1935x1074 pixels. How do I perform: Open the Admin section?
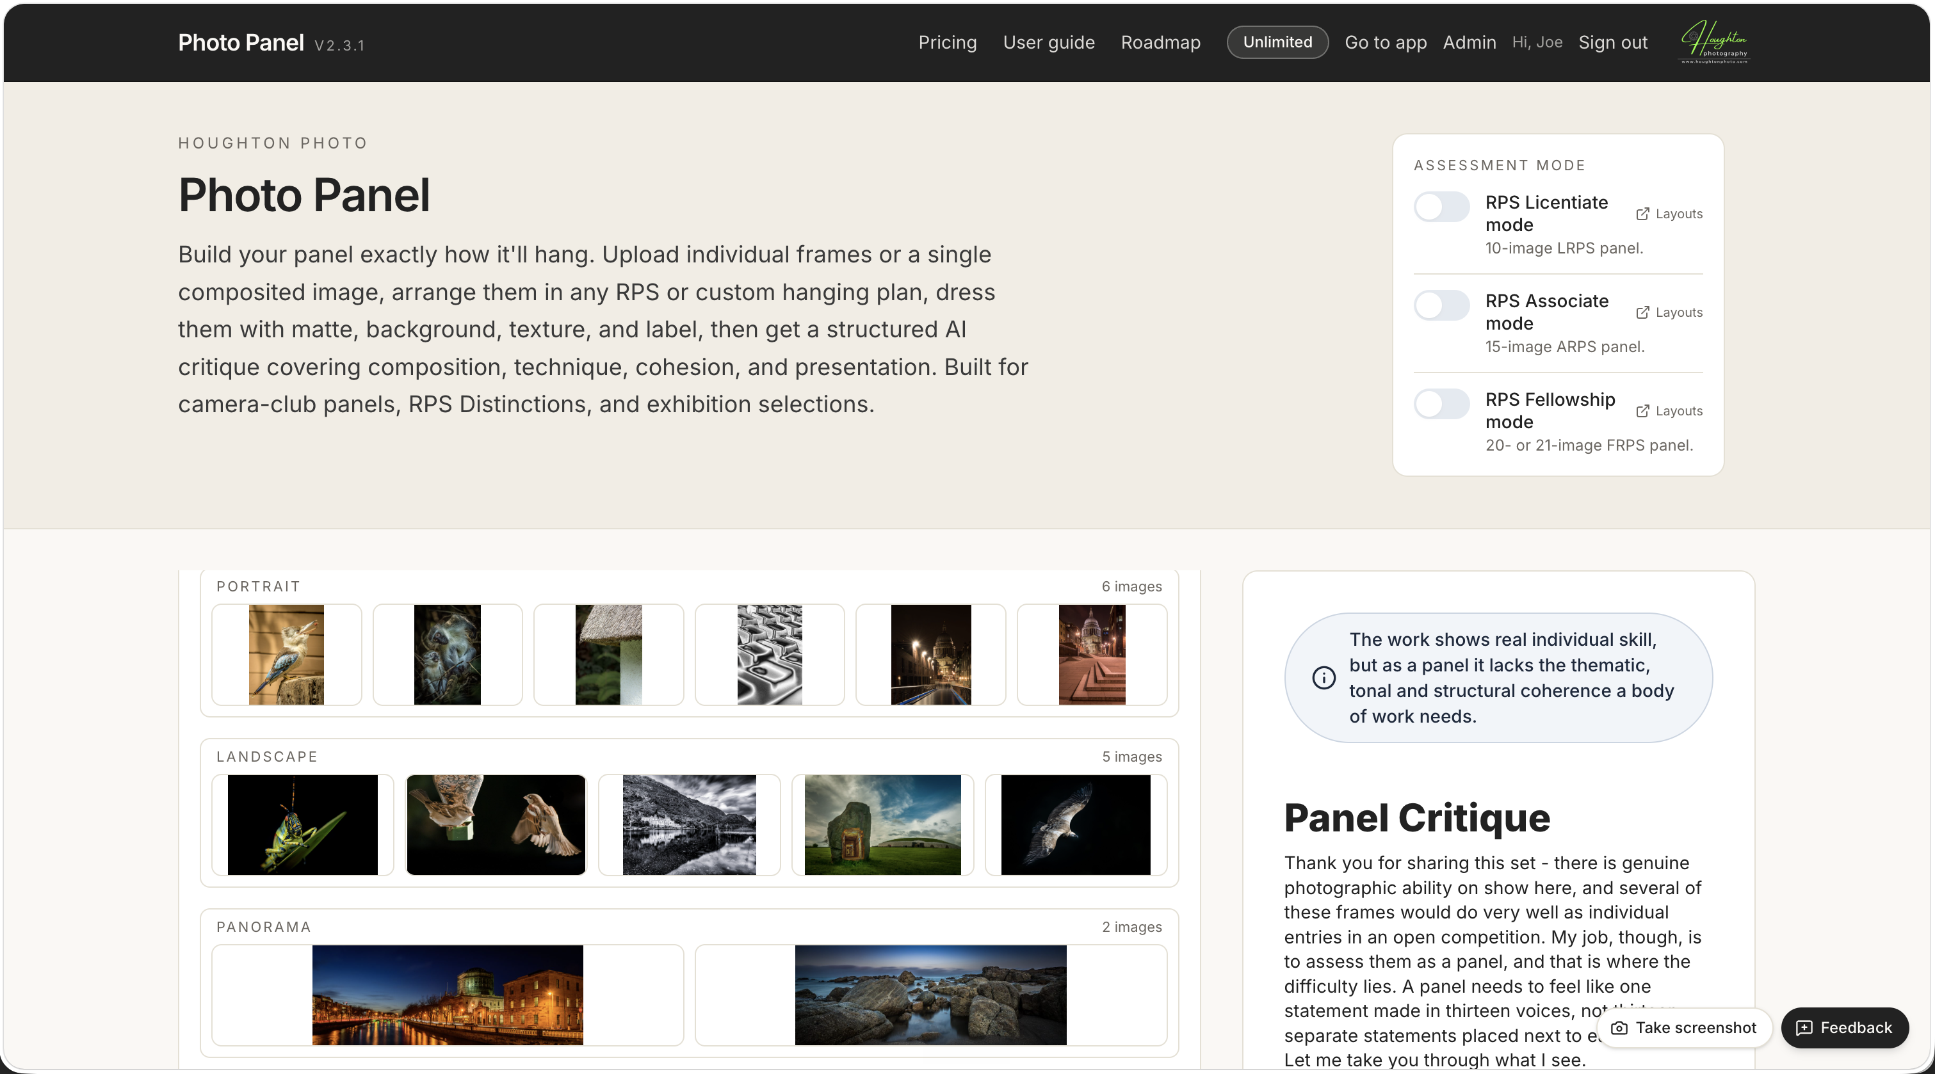[1469, 42]
